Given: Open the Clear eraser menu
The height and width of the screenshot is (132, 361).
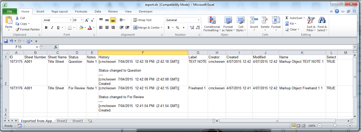Looking at the screenshot, I should [x=292, y=29].
